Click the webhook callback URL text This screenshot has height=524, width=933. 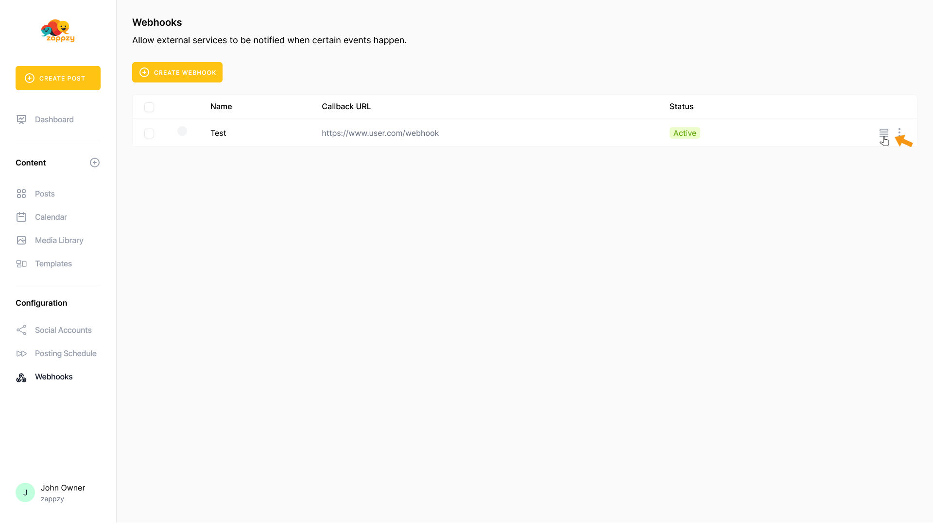click(x=380, y=133)
